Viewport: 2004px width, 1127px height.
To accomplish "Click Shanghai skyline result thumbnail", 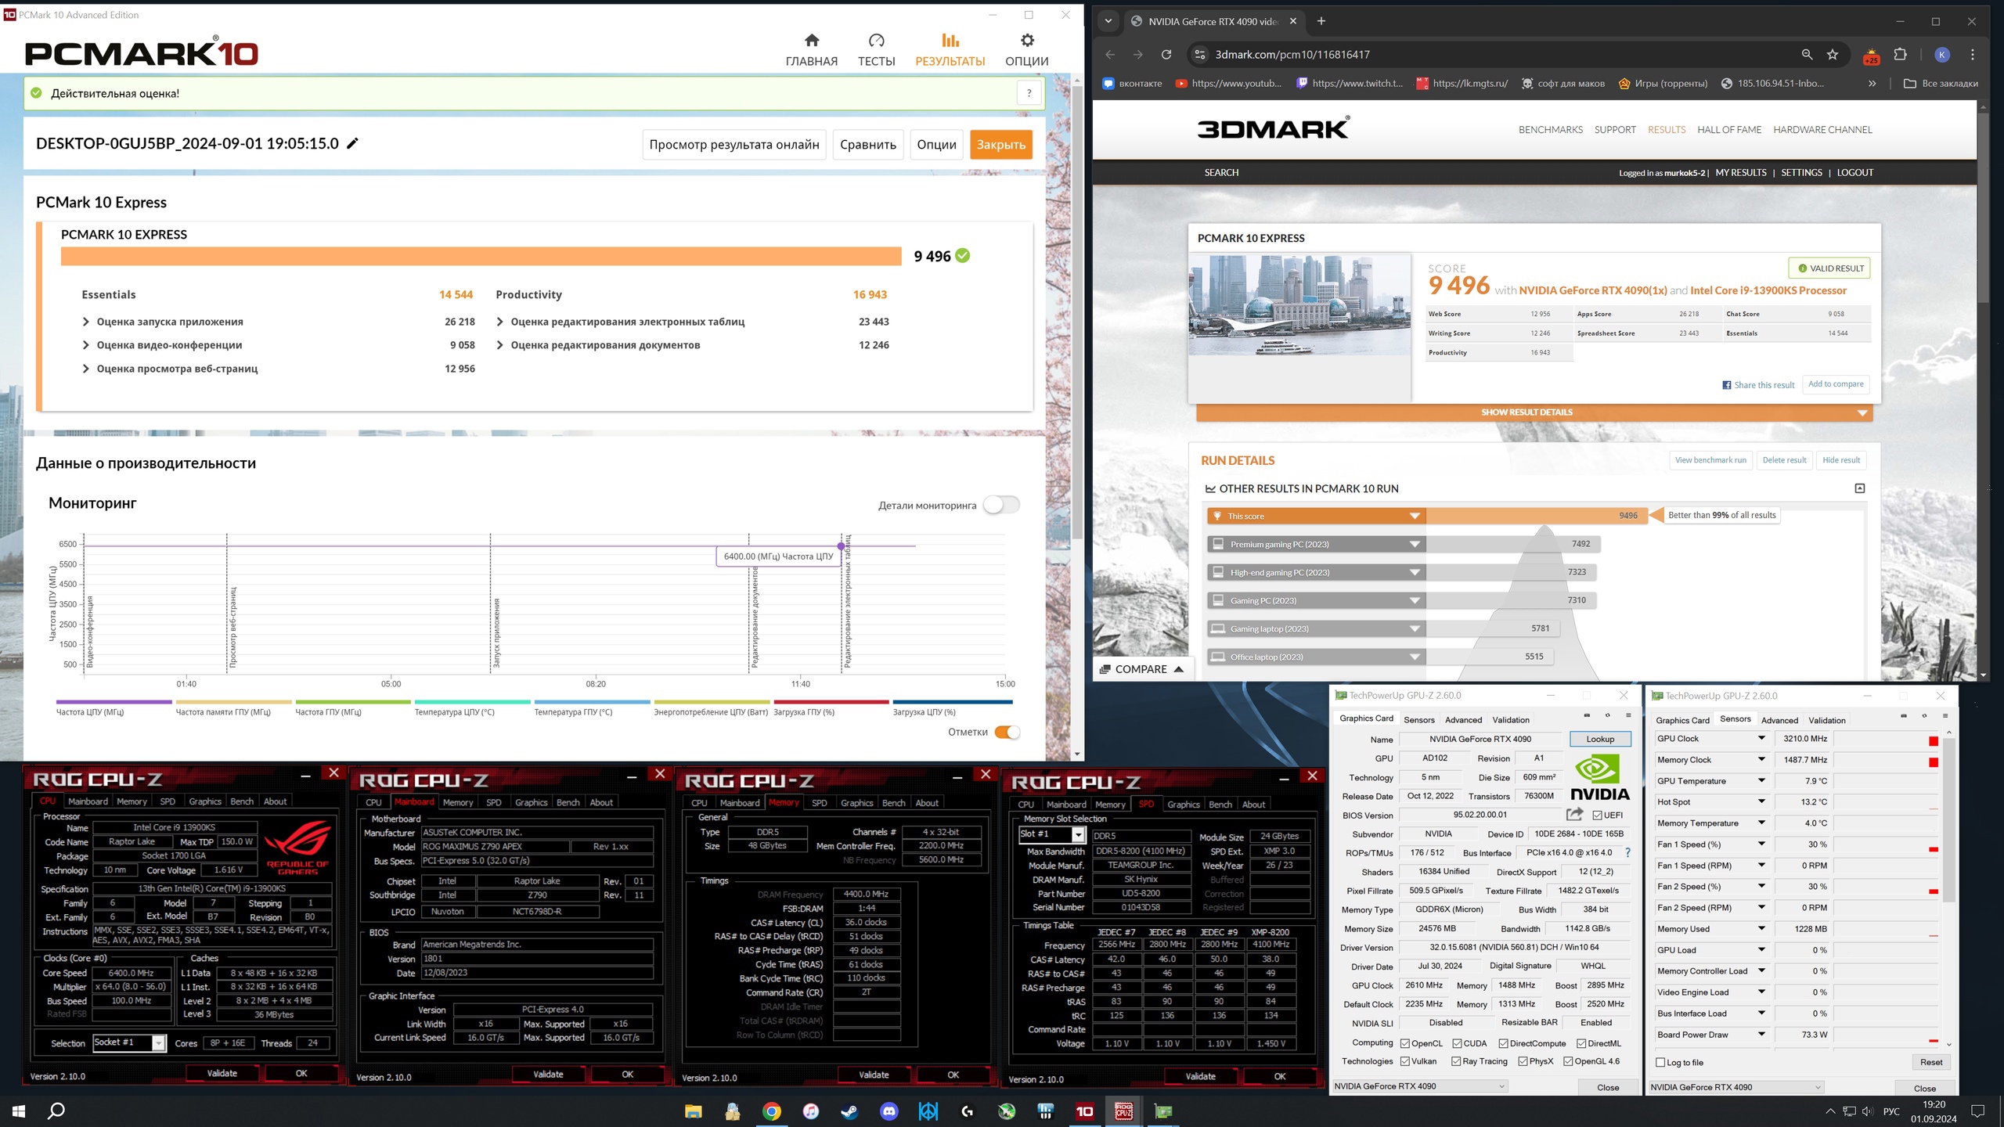I will [x=1299, y=304].
